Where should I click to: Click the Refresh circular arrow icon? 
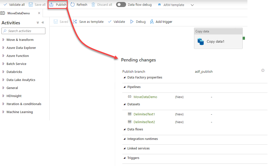[x=72, y=5]
